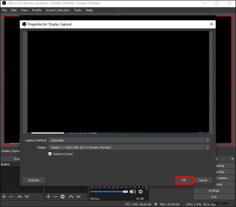Click the REC status indicator dot

(156, 204)
